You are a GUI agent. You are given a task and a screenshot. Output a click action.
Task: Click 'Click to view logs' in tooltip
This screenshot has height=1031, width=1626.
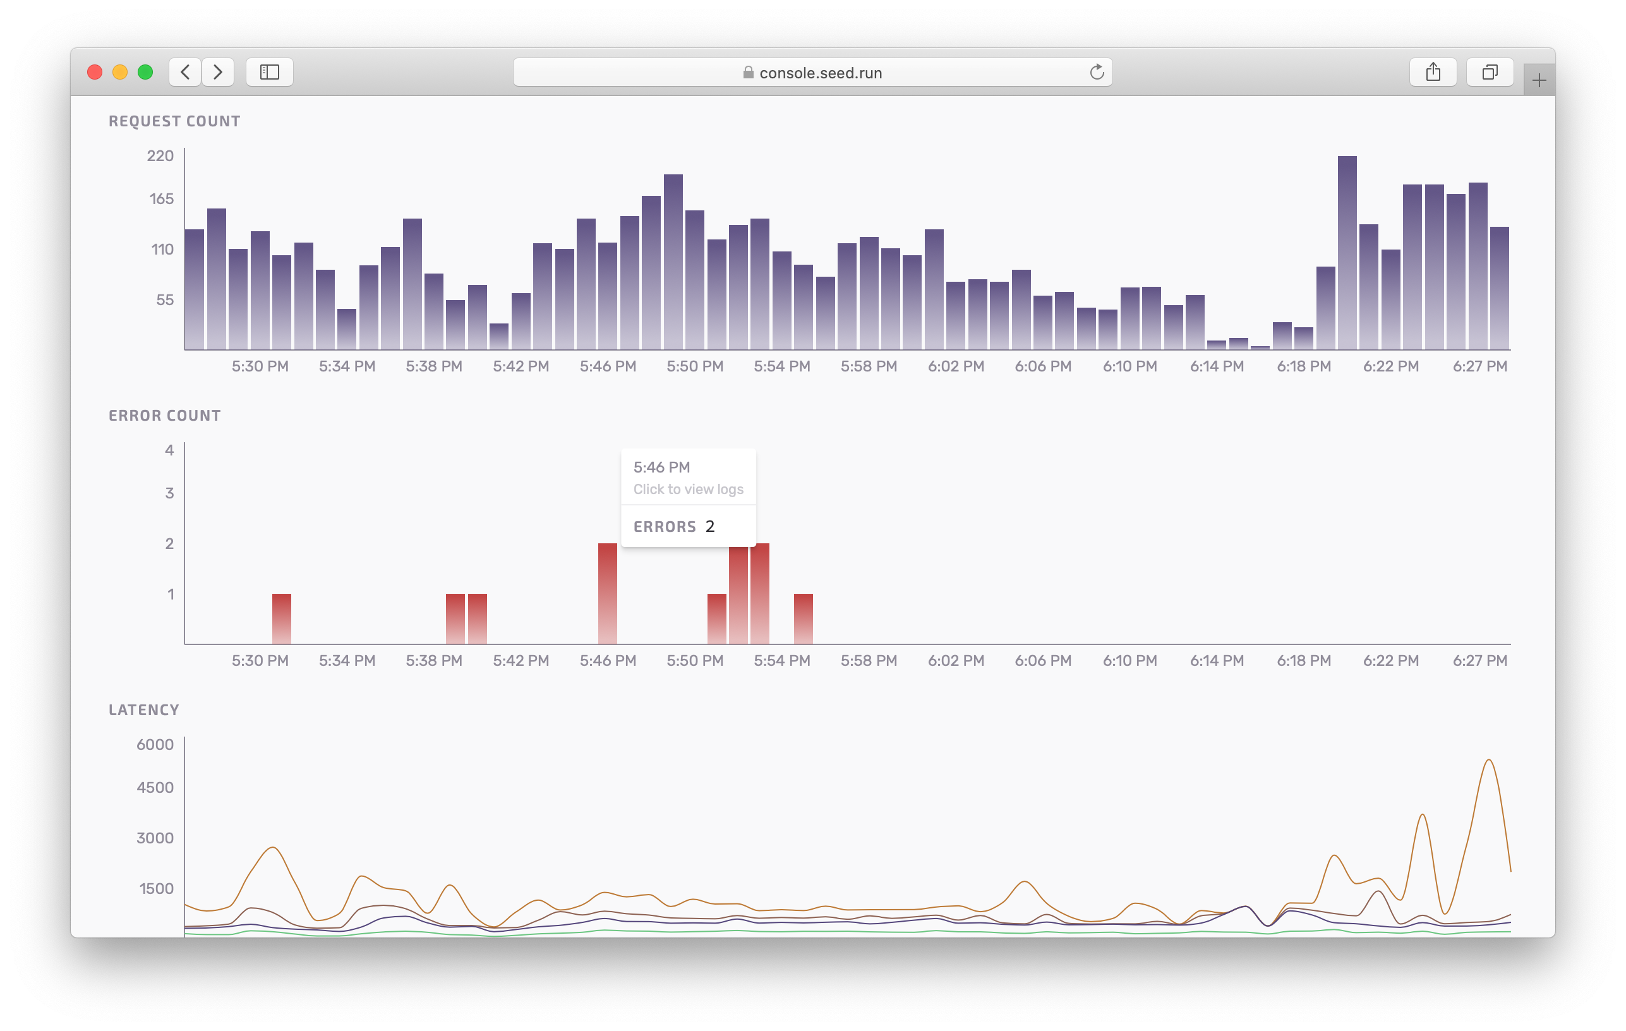coord(687,489)
